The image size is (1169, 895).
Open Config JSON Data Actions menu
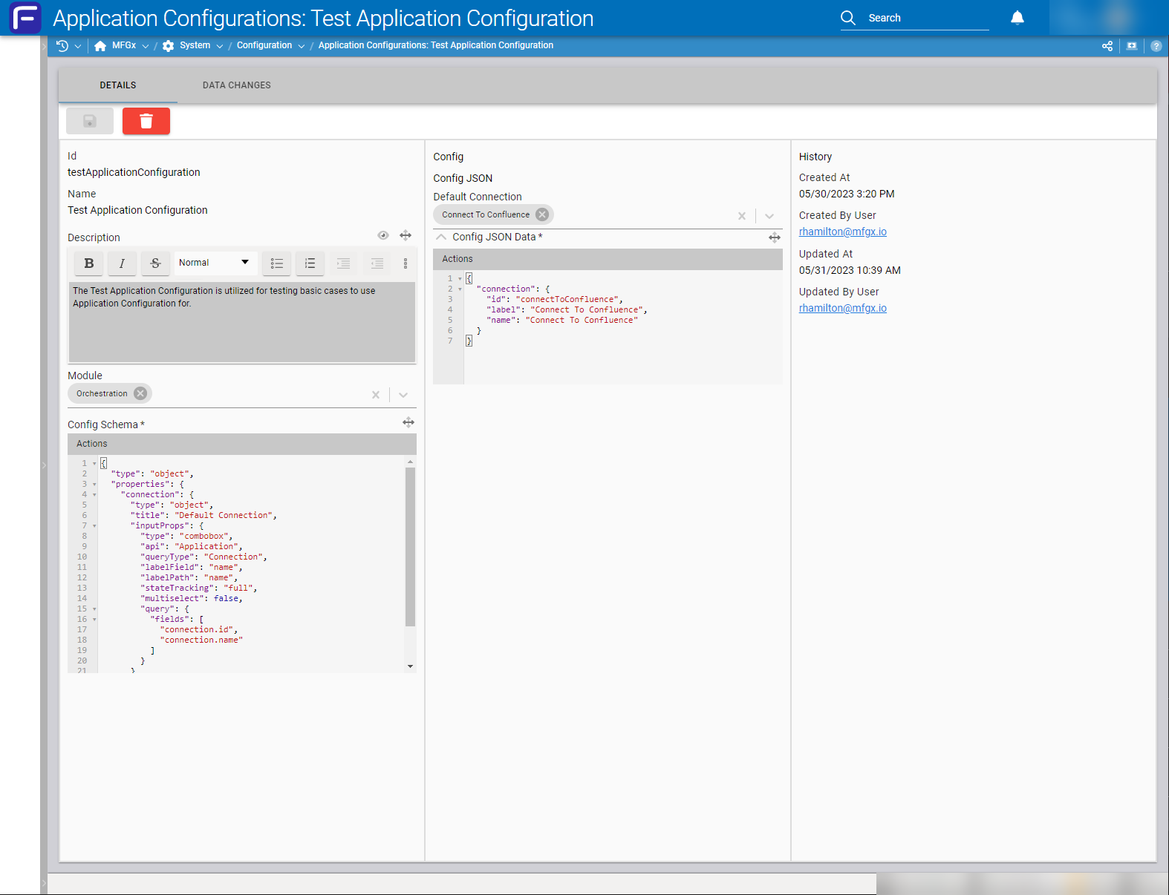tap(457, 259)
